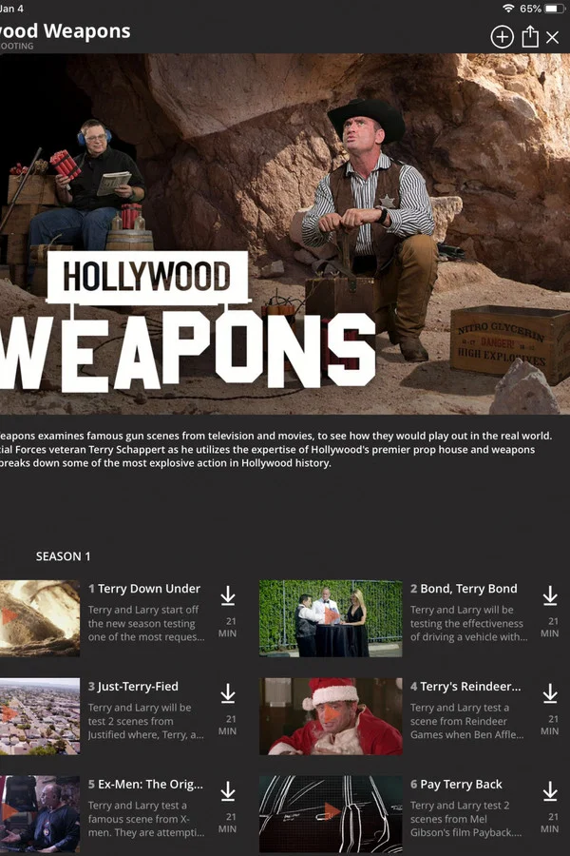Add Hollywood Weapons to watchlist with plus icon
This screenshot has height=856, width=570.
(502, 37)
